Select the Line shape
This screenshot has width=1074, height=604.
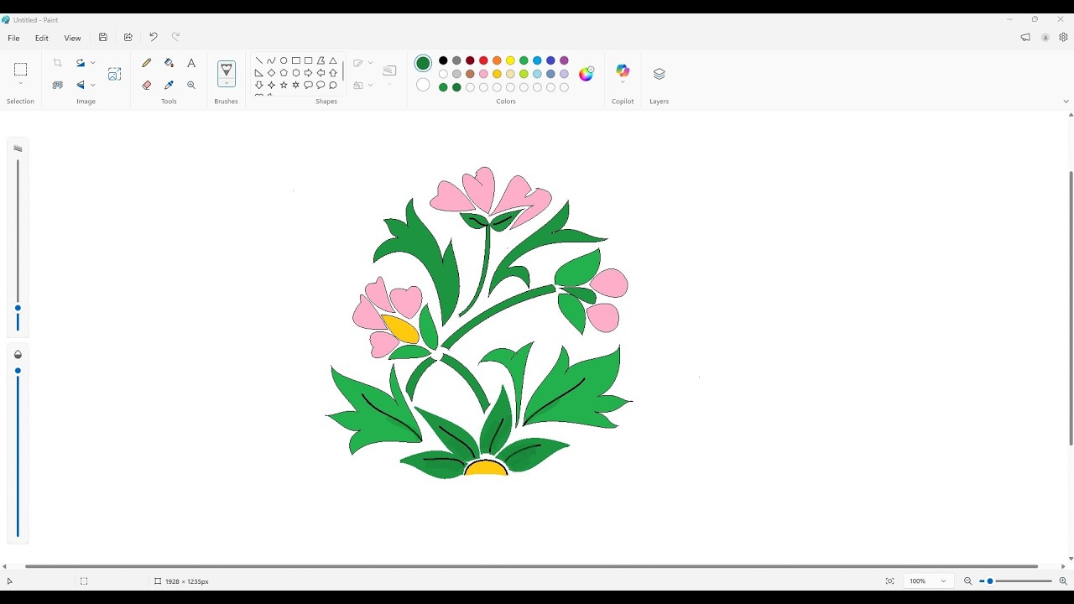pyautogui.click(x=259, y=60)
